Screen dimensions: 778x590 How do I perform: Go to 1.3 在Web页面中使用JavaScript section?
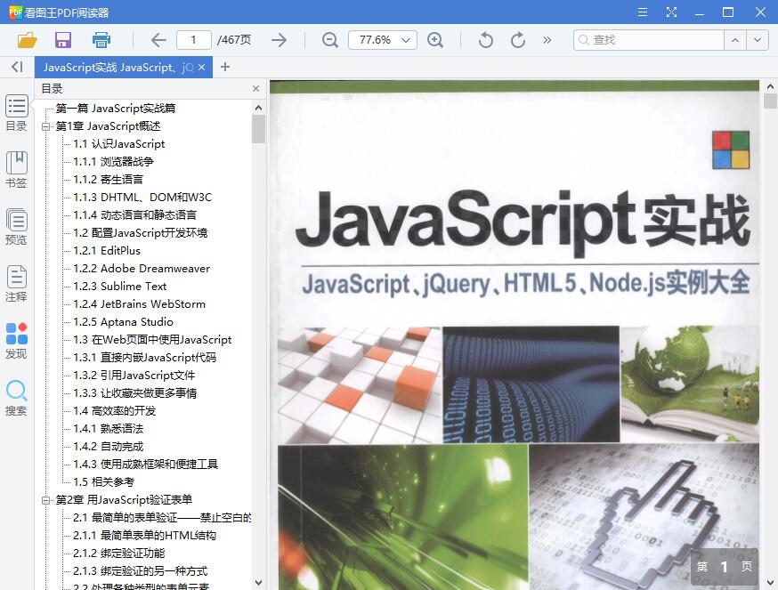point(152,340)
